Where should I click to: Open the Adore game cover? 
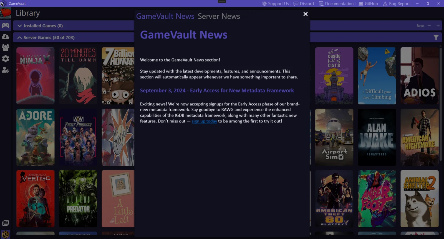point(36,137)
